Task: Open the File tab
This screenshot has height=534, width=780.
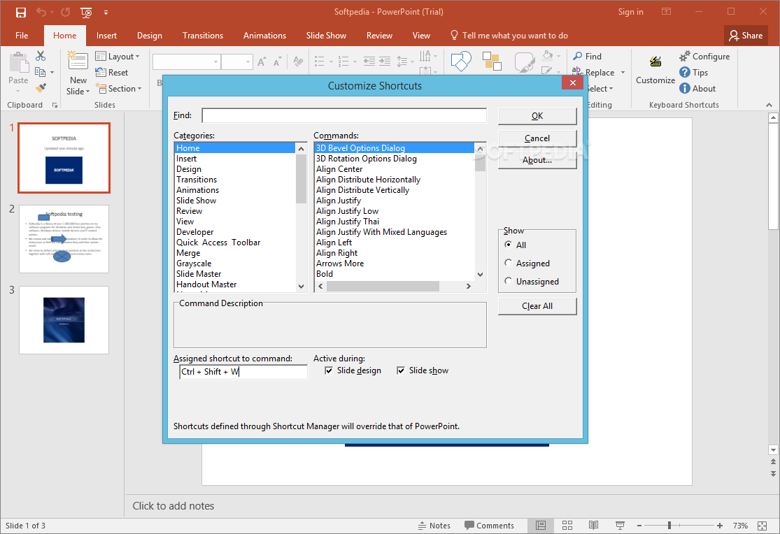Action: [x=22, y=36]
